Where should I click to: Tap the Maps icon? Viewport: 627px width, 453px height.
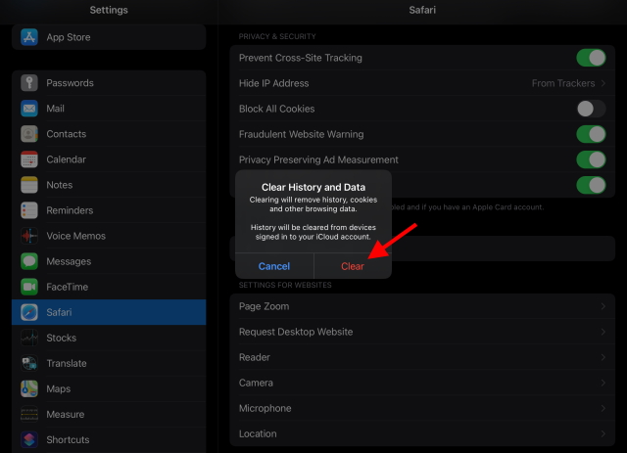[x=29, y=388]
